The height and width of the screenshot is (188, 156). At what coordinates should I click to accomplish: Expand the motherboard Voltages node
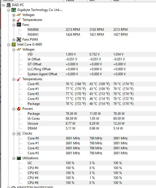click(x=14, y=15)
